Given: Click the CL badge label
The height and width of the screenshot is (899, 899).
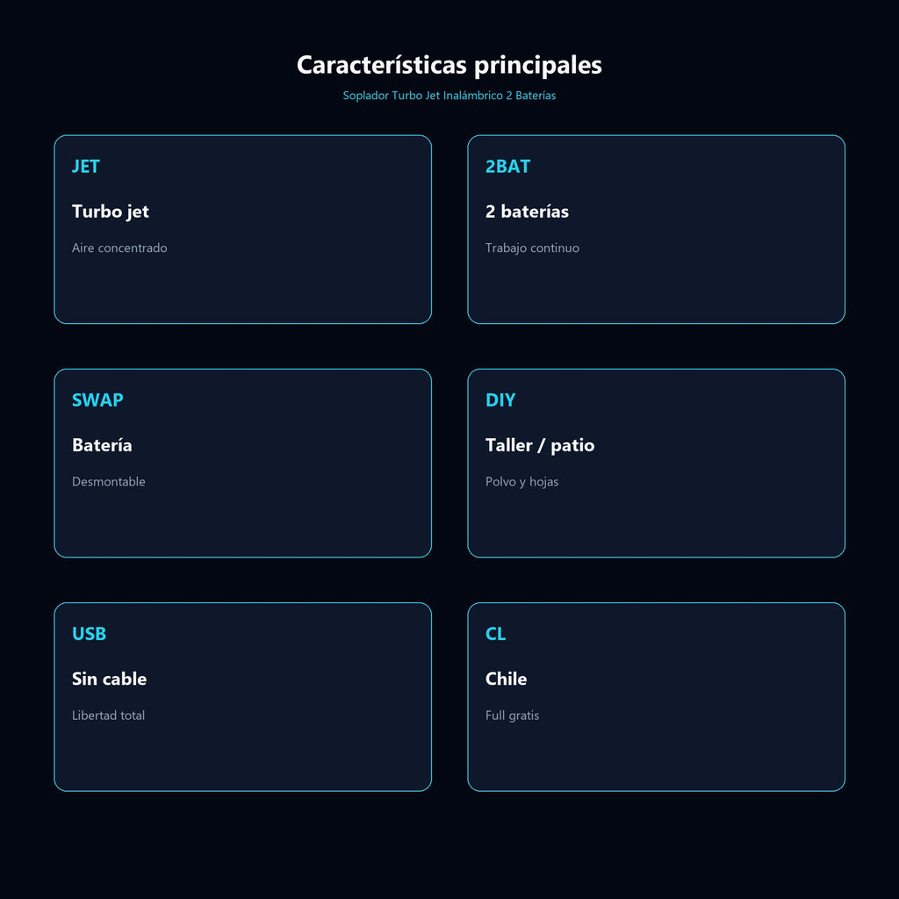Looking at the screenshot, I should [x=495, y=634].
